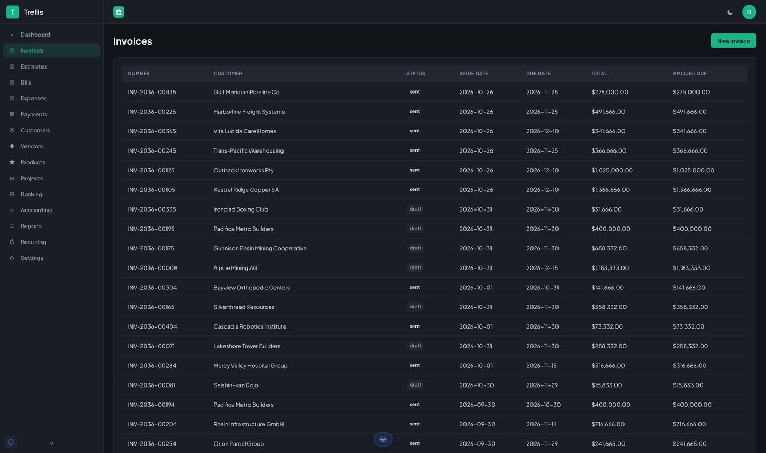Click Rhein Infrastructure GmbH customer name
Image resolution: width=766 pixels, height=453 pixels.
click(248, 424)
